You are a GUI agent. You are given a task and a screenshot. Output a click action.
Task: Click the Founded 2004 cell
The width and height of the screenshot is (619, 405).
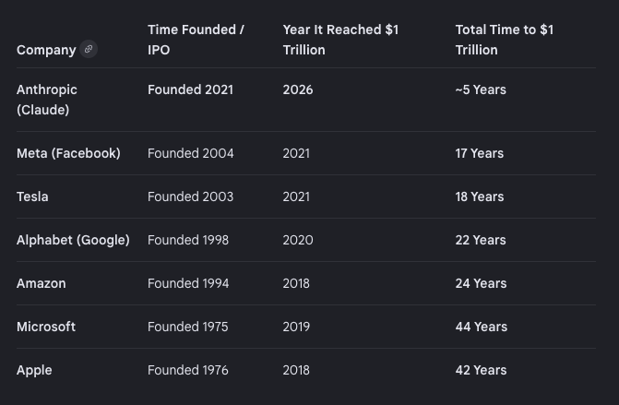point(191,153)
